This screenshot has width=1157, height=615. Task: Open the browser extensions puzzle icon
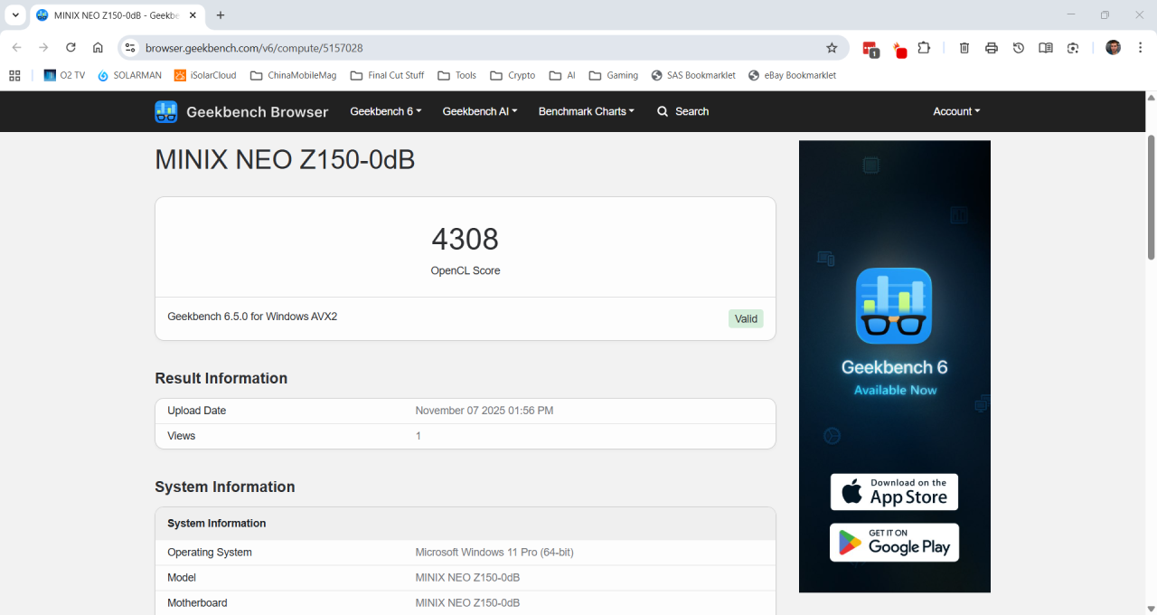coord(924,47)
